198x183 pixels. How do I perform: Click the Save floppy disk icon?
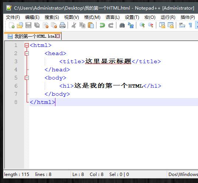(x=28, y=25)
